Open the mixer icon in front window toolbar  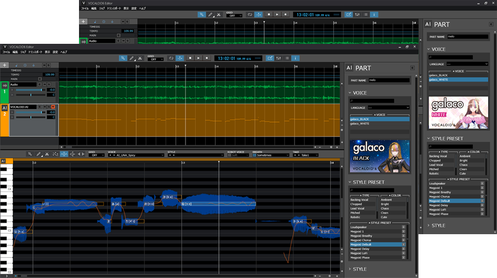point(278,58)
